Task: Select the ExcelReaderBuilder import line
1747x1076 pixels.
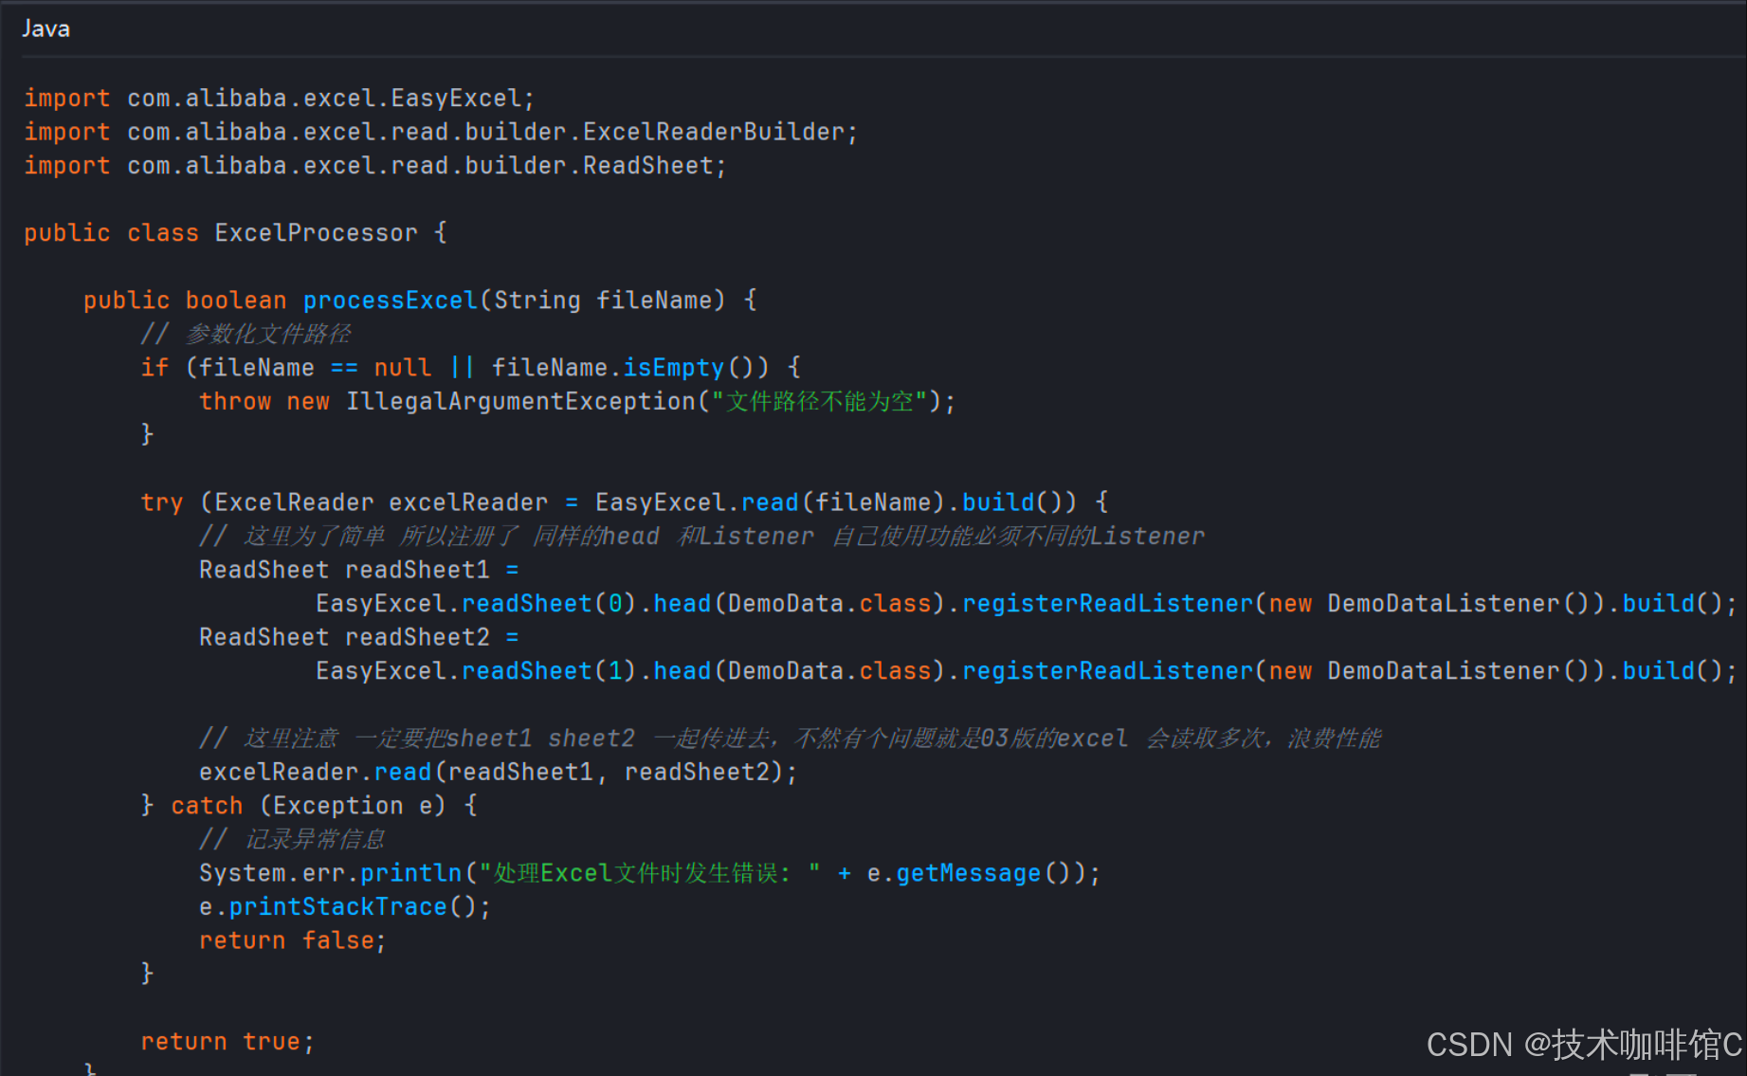Action: [x=440, y=132]
